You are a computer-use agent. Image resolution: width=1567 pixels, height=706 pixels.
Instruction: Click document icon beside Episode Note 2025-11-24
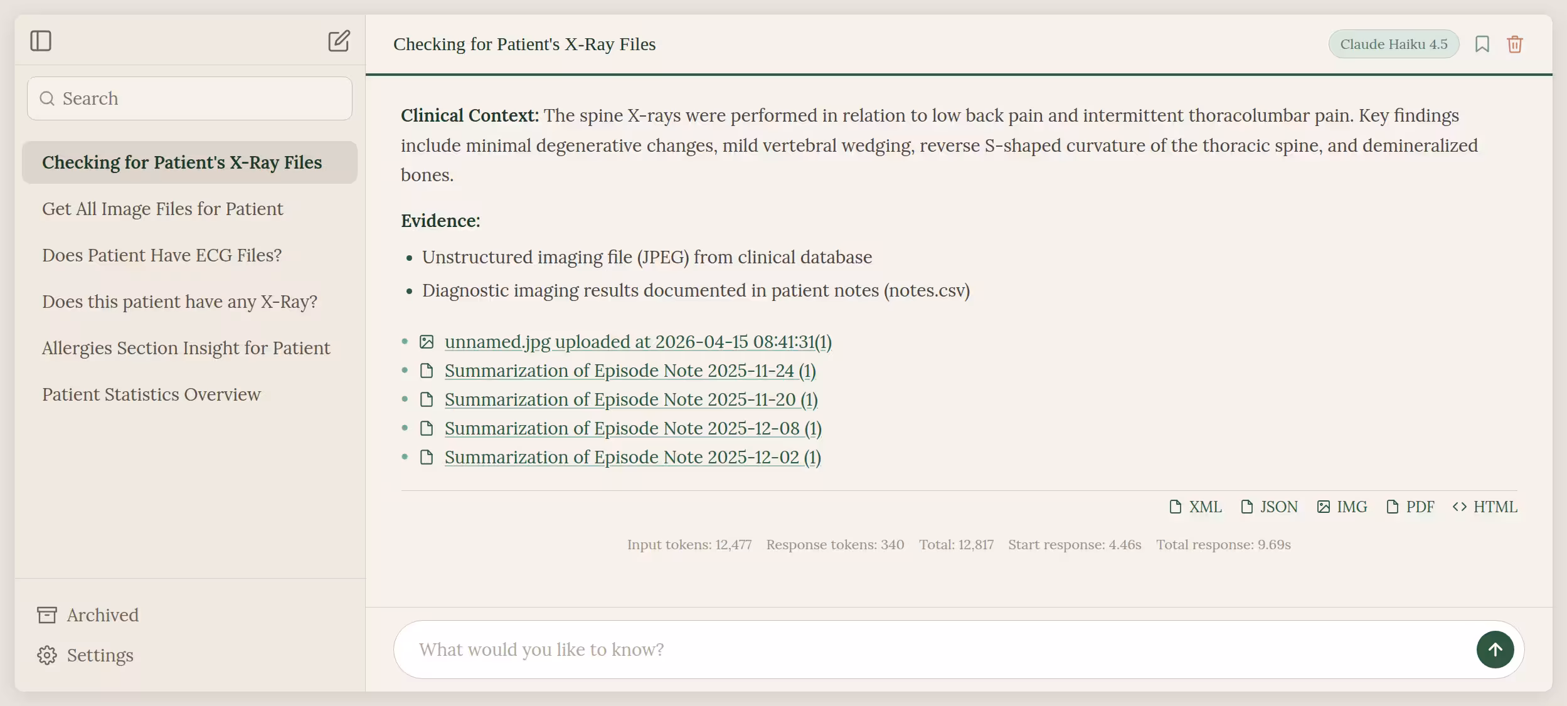[427, 371]
